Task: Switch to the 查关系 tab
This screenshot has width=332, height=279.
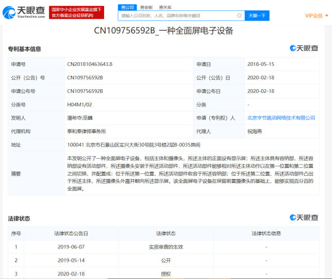Action: tap(165, 7)
